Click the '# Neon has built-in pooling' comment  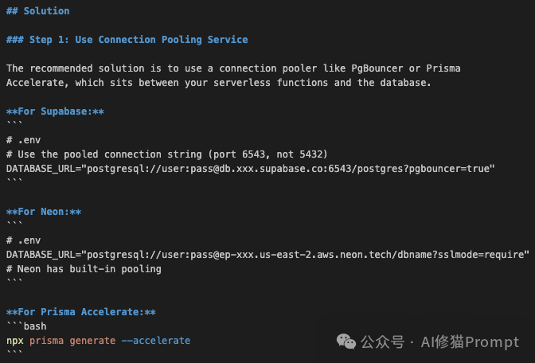pyautogui.click(x=84, y=269)
